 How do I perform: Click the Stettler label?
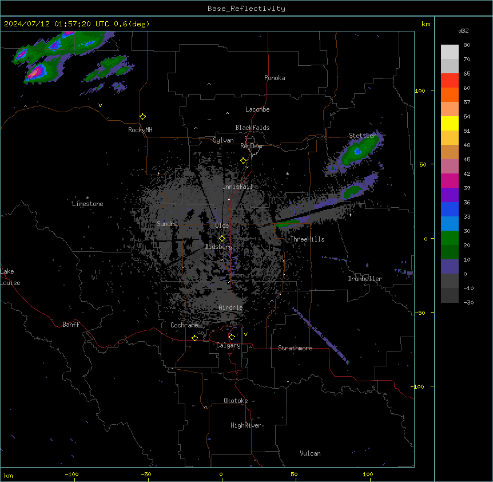363,136
